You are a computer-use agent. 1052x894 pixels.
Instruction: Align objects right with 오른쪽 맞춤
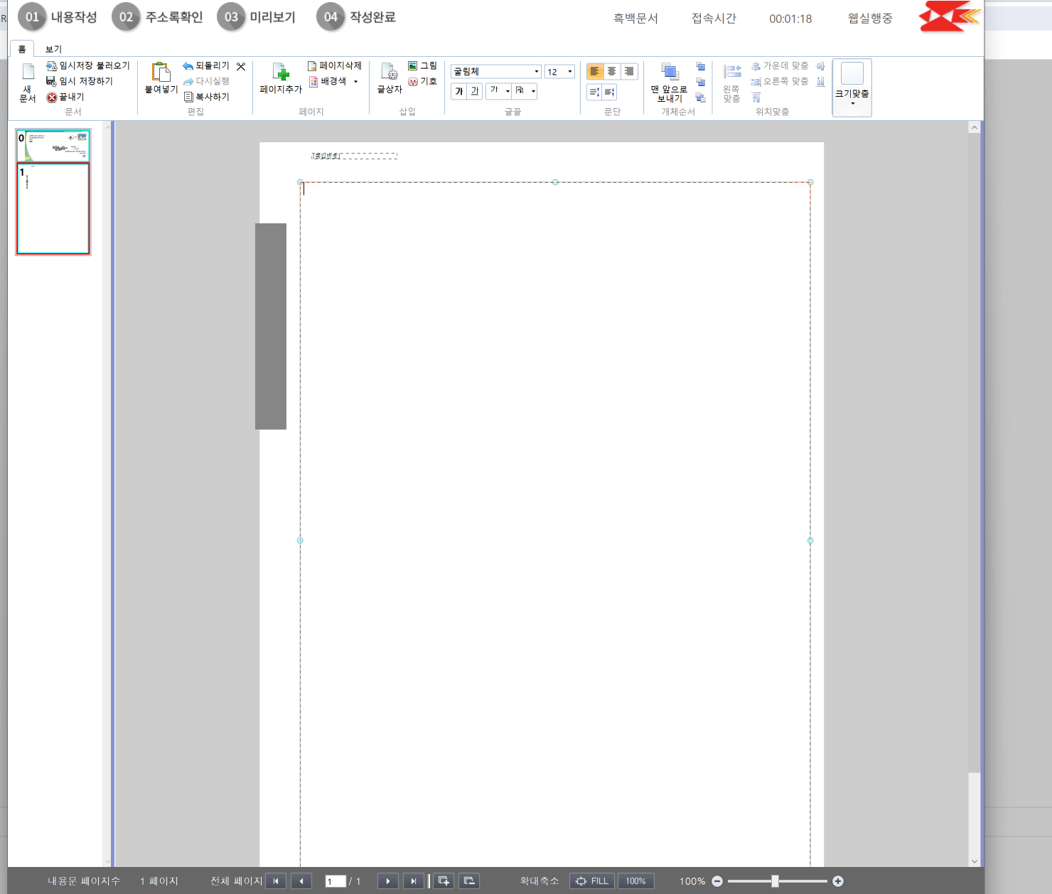780,81
